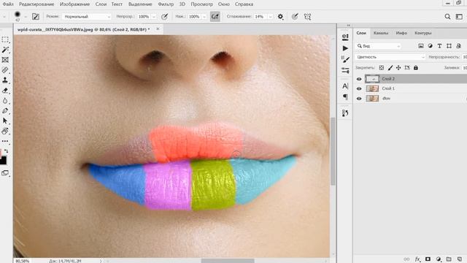
Task: Select the Pen tool
Action: point(5,110)
